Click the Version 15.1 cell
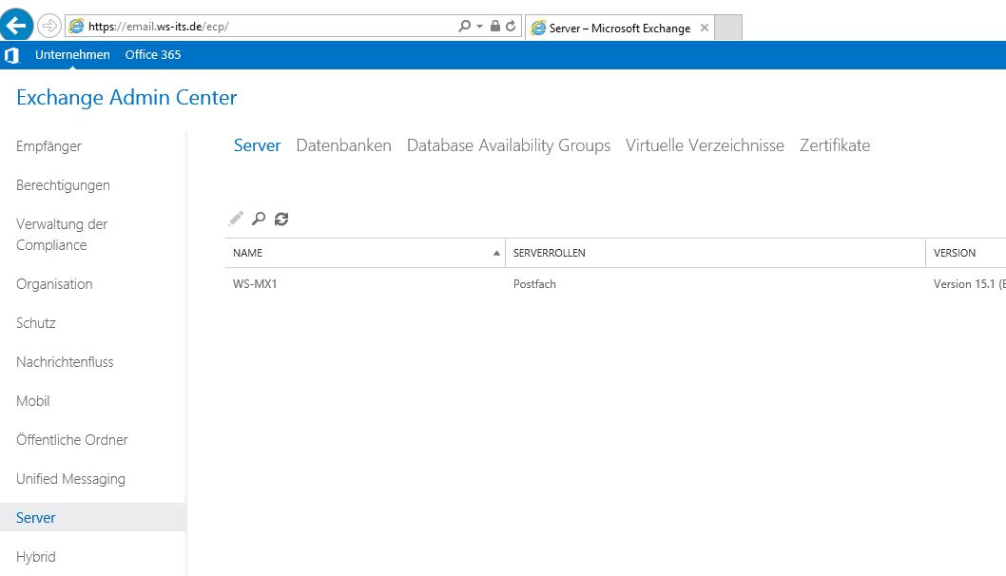The height and width of the screenshot is (576, 1006). [969, 284]
